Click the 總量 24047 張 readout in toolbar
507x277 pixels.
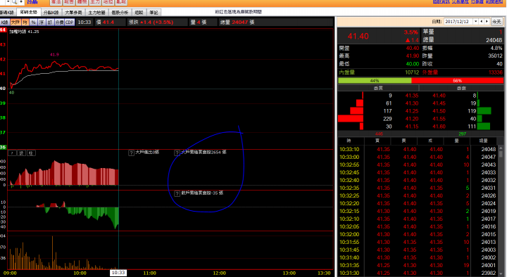pyautogui.click(x=237, y=22)
